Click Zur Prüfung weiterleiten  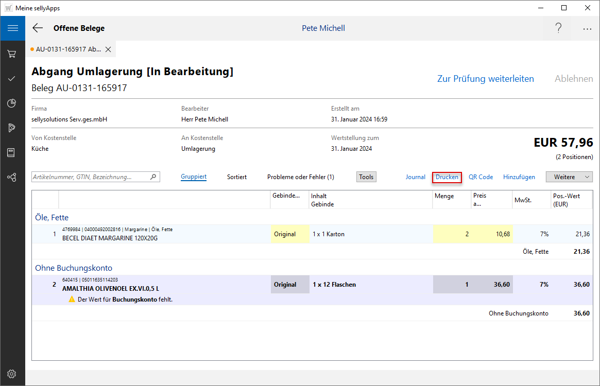pos(485,79)
